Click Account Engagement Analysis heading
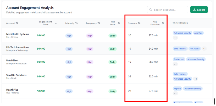The width and height of the screenshot is (216, 106). (x=30, y=8)
